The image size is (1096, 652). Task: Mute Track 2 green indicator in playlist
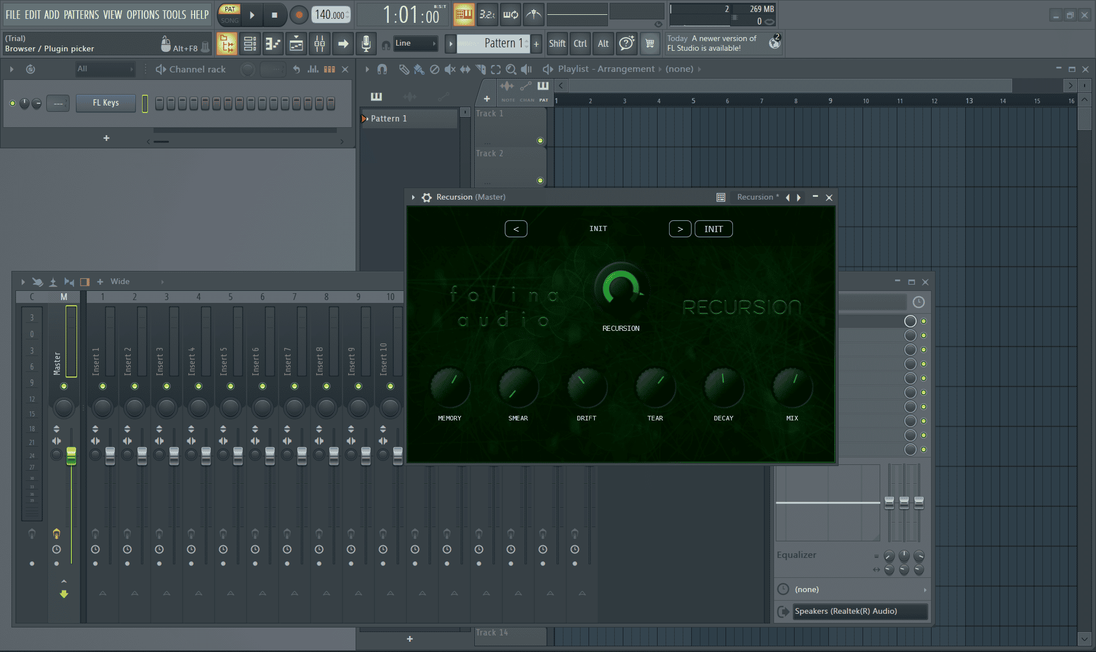[x=540, y=181]
